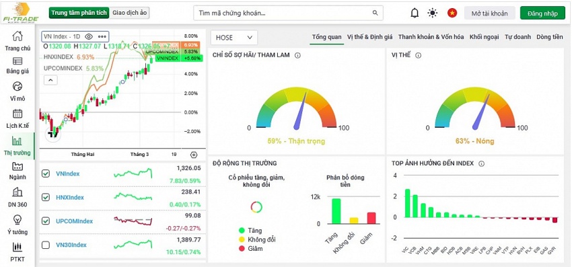Image resolution: width=572 pixels, height=267 pixels.
Task: Open the HOSE exchange dropdown
Action: 234,38
